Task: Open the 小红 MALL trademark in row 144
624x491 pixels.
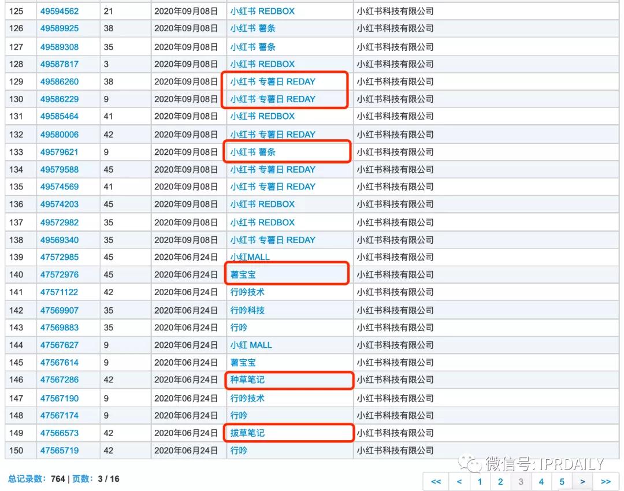Action: (x=251, y=345)
